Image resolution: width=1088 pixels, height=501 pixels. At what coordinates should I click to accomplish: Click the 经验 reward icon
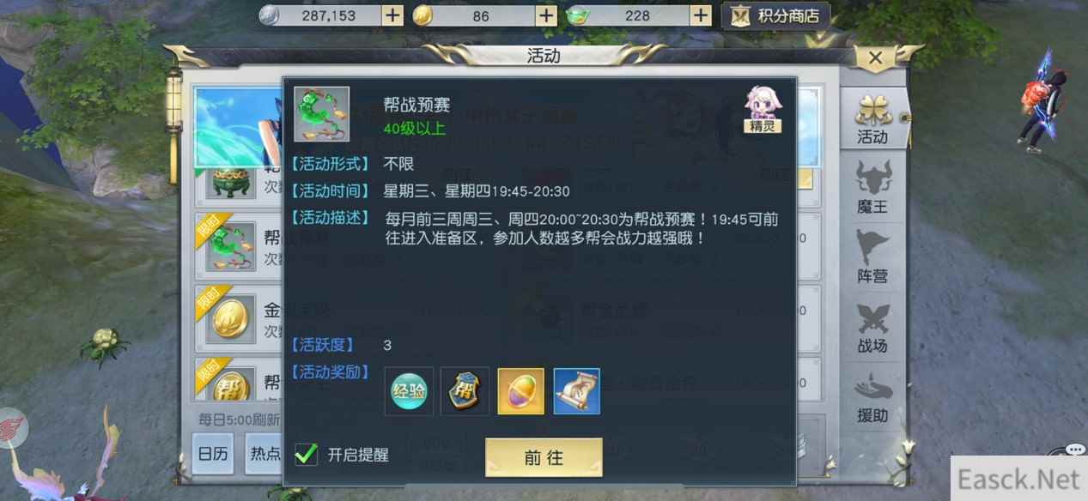click(409, 391)
